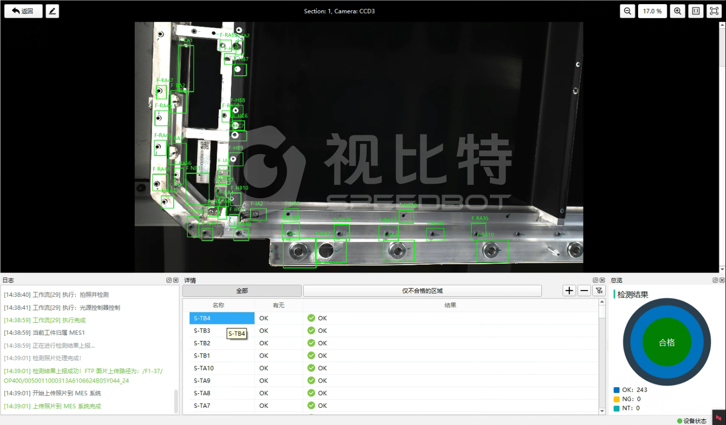Viewport: 726px width, 425px height.
Task: Show 仅不合格的区域 failed regions only
Action: click(422, 291)
